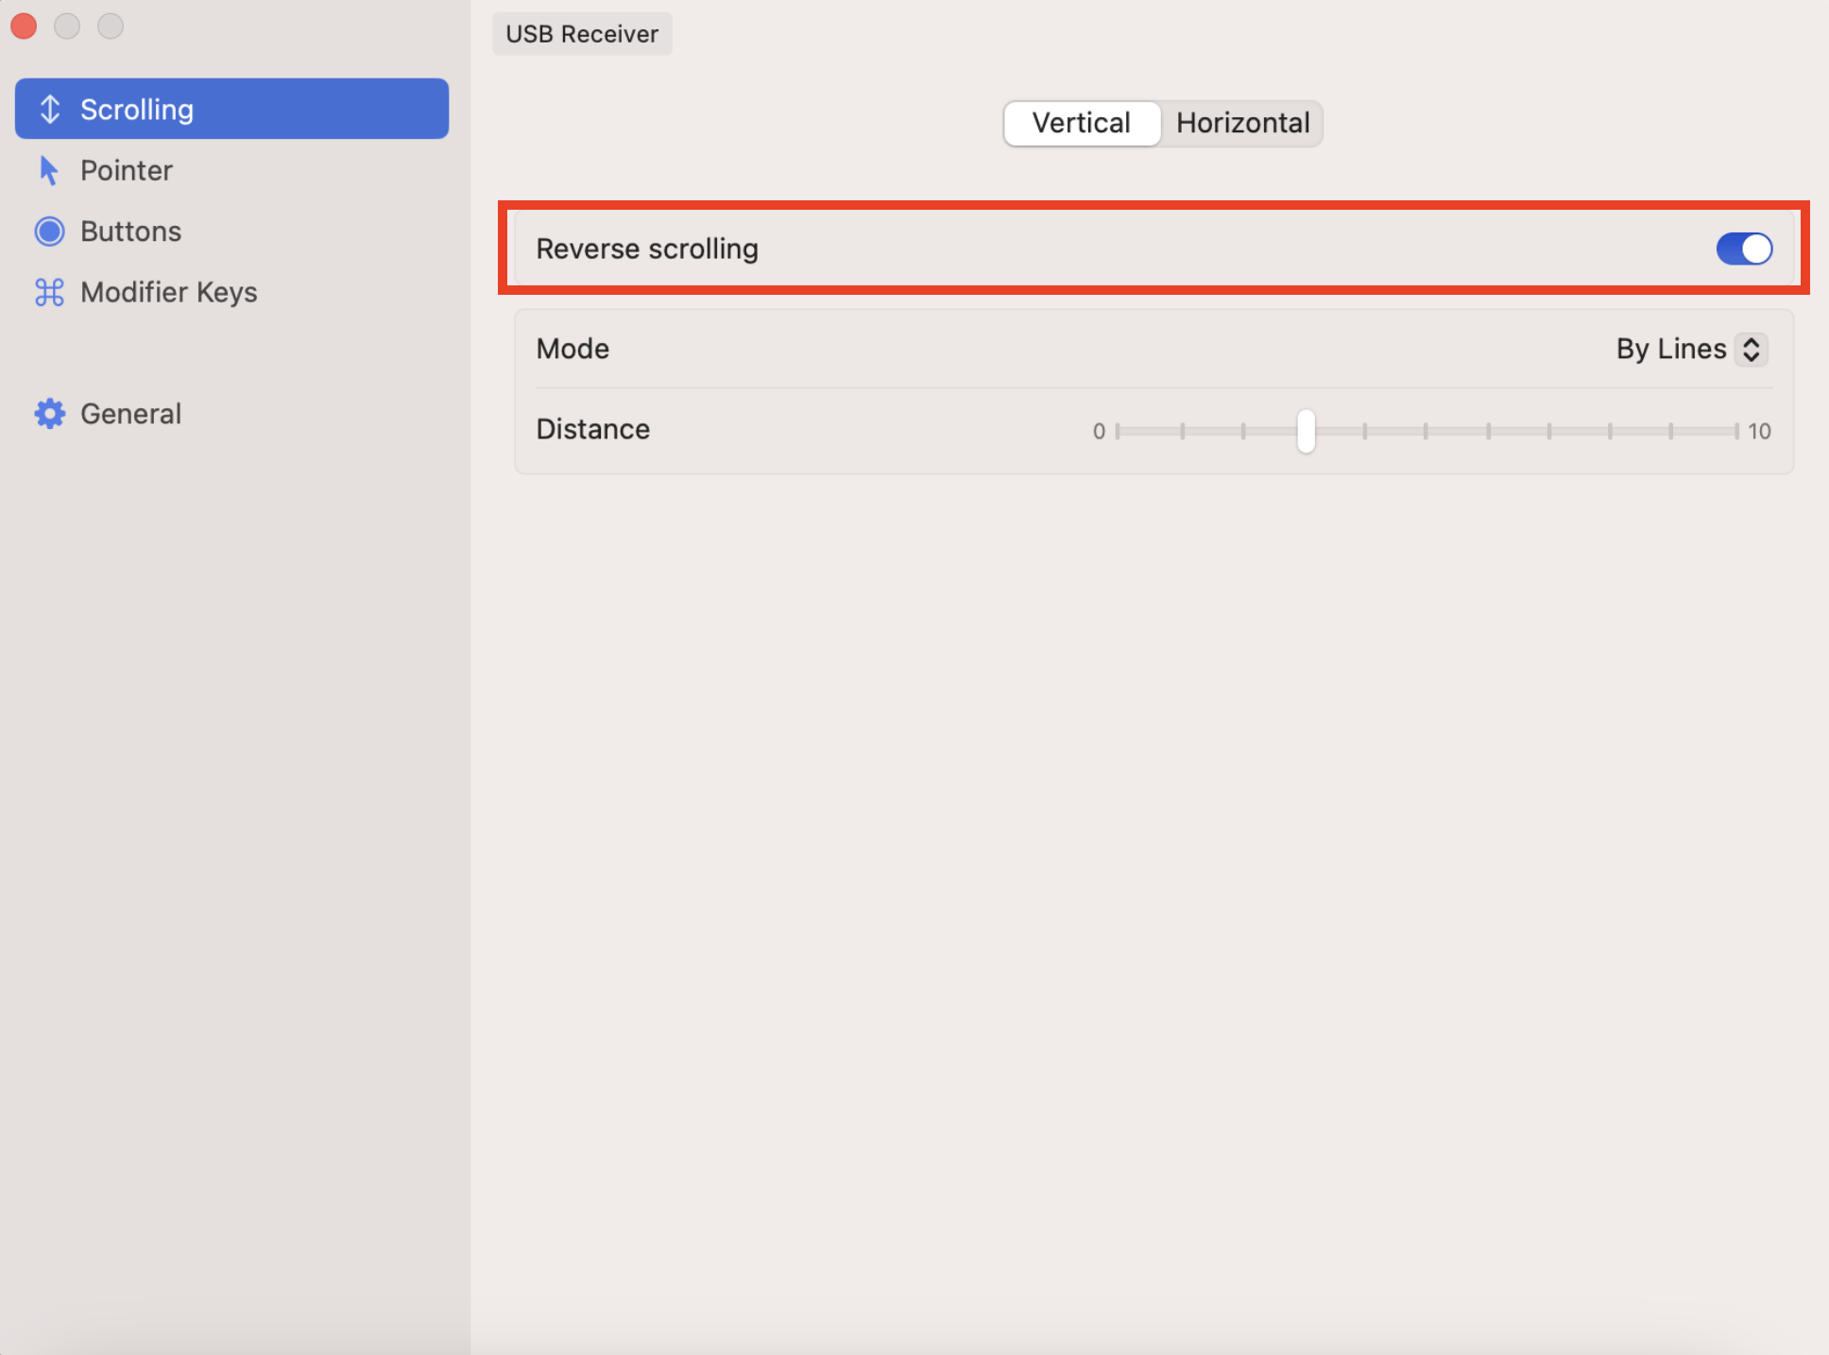The image size is (1829, 1355).
Task: Click the Pointer arrow icon in sidebar
Action: coord(49,170)
